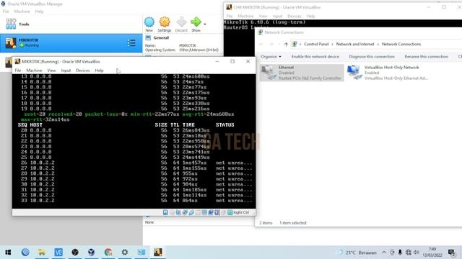Open Help menu in MIKROTIK VM window
Image resolution: width=462 pixels, height=259 pixels.
pos(100,71)
